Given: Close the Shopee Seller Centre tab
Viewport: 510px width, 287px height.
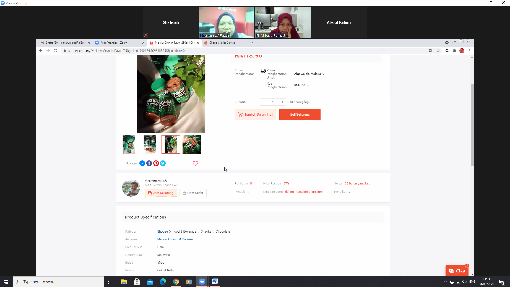Looking at the screenshot, I should [252, 43].
